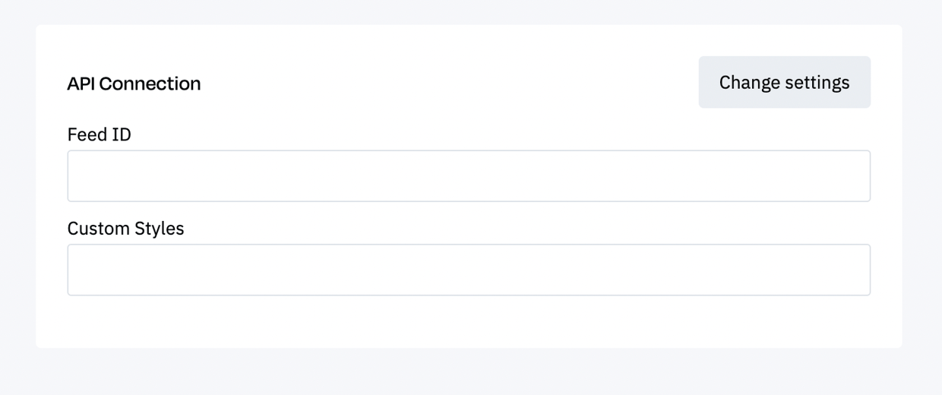Click the label above the second input
942x395 pixels.
126,229
